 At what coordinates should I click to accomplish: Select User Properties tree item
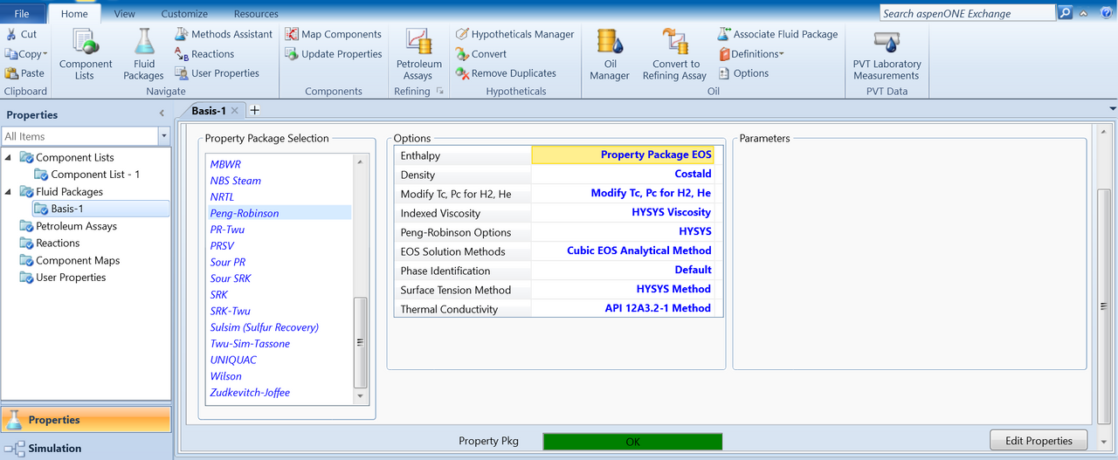coord(64,278)
